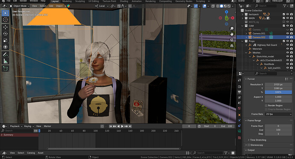Viewport: 295px width, 159px height.
Task: Choose the Move tool
Action: tap(5, 27)
